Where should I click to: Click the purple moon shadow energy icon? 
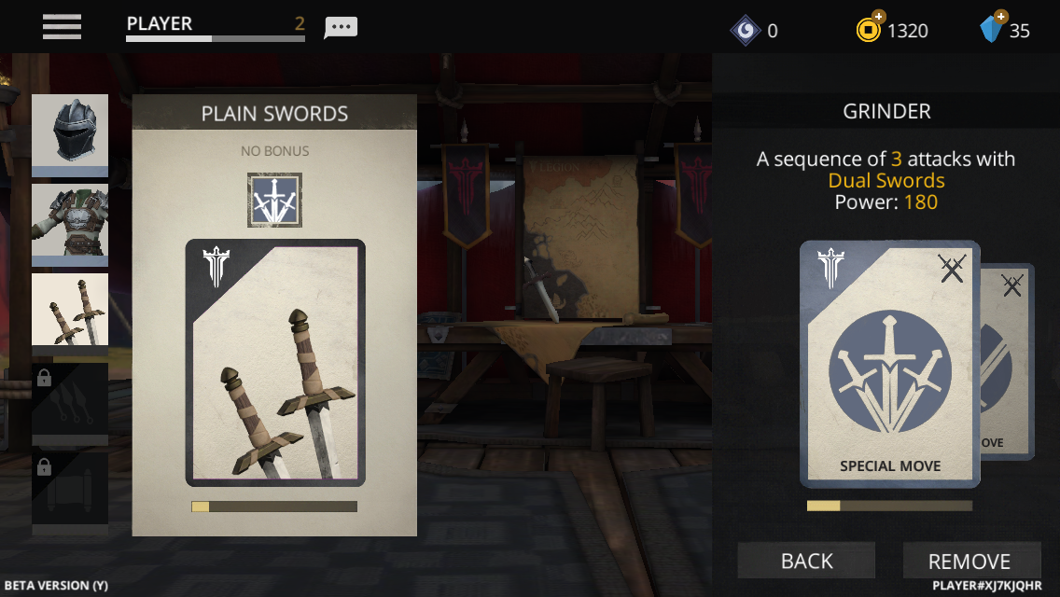[x=746, y=31]
